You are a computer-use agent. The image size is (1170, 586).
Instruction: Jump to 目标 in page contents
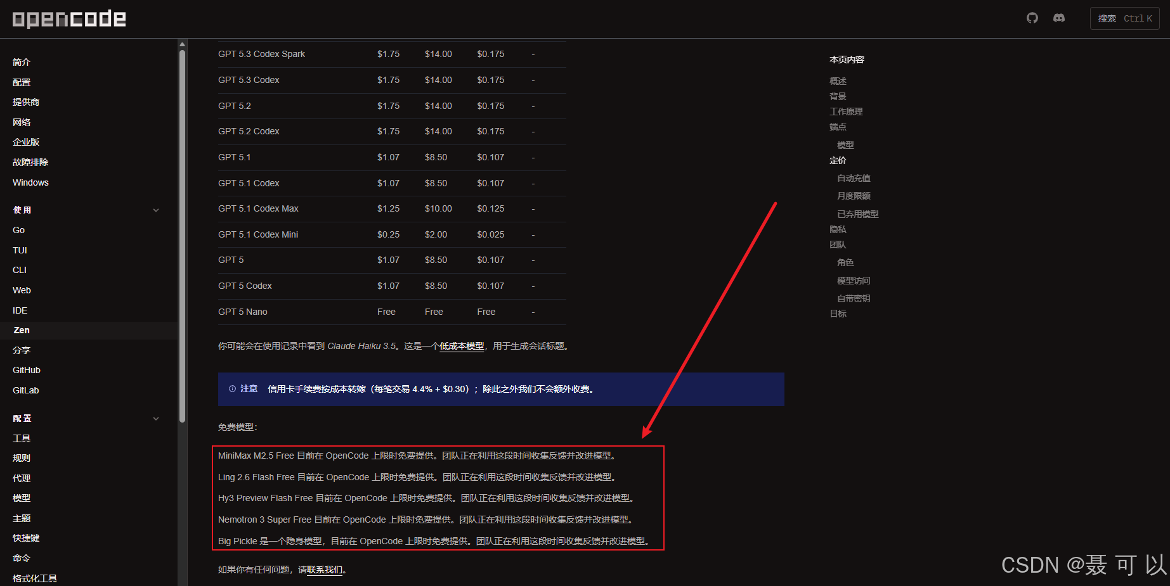click(x=838, y=314)
